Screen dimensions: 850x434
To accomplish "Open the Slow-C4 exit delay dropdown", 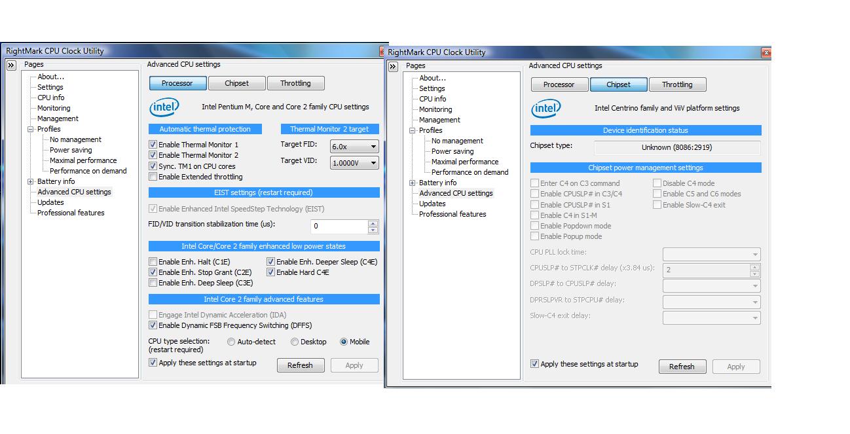I will pos(712,318).
